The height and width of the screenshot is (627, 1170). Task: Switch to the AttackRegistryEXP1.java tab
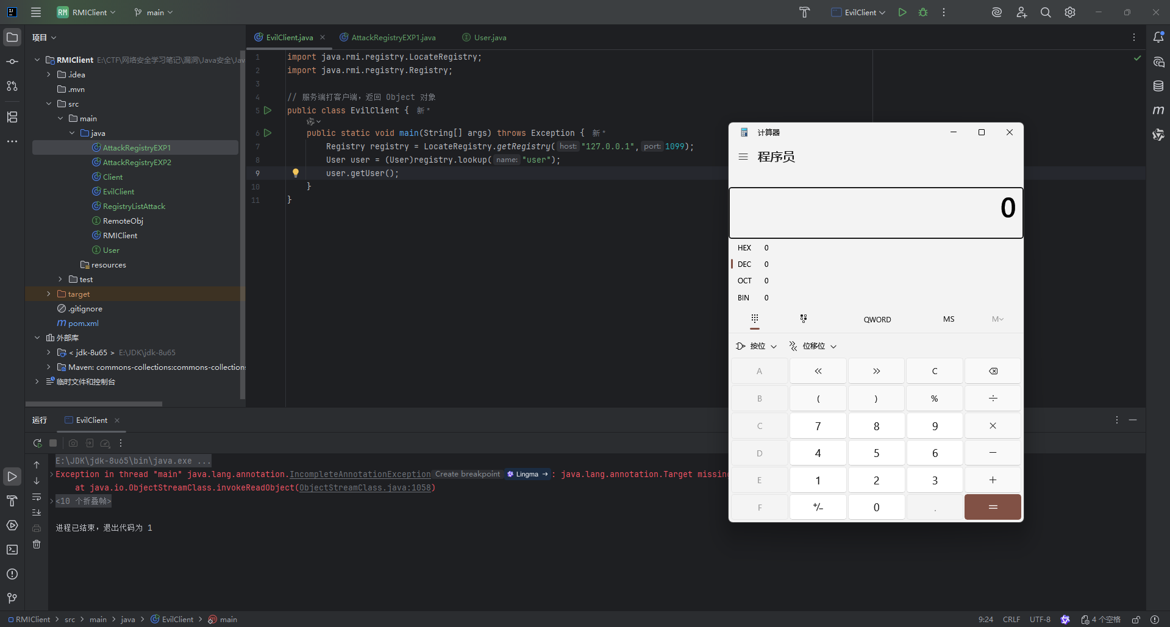click(393, 38)
